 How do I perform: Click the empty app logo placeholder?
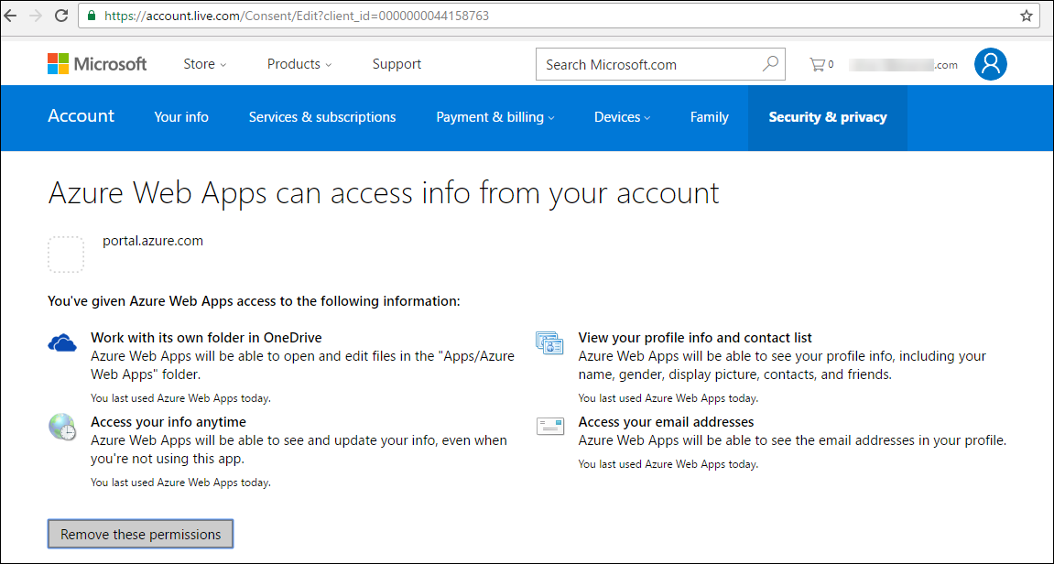point(66,255)
